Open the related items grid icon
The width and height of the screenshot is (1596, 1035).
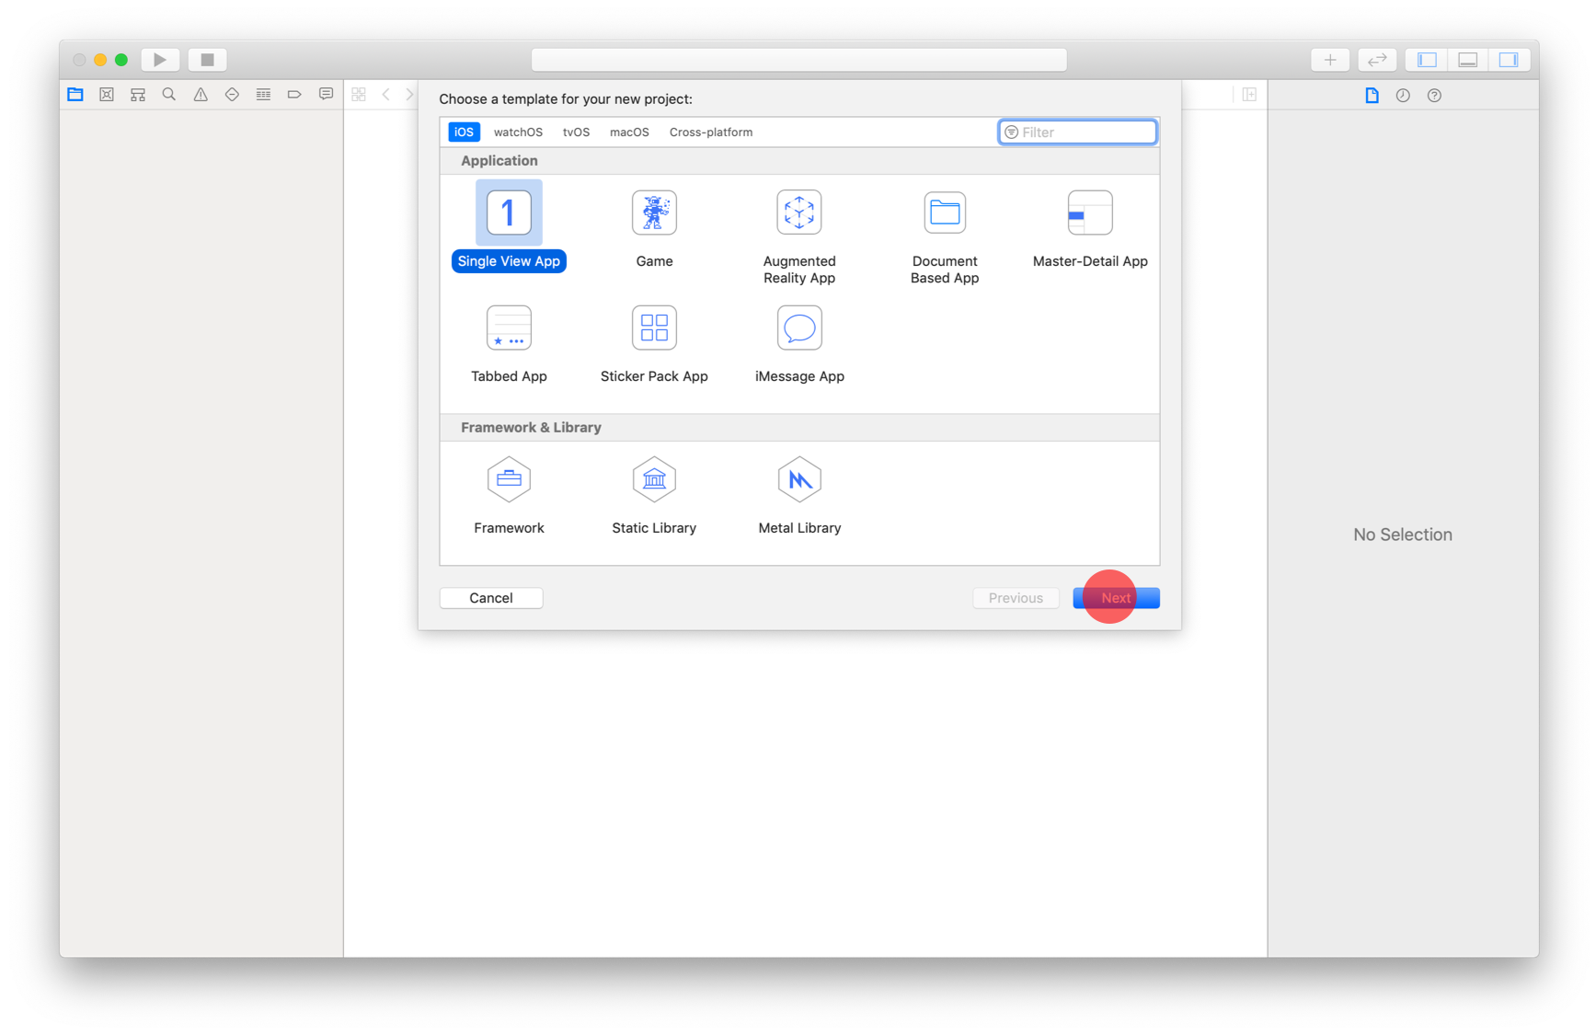(359, 95)
